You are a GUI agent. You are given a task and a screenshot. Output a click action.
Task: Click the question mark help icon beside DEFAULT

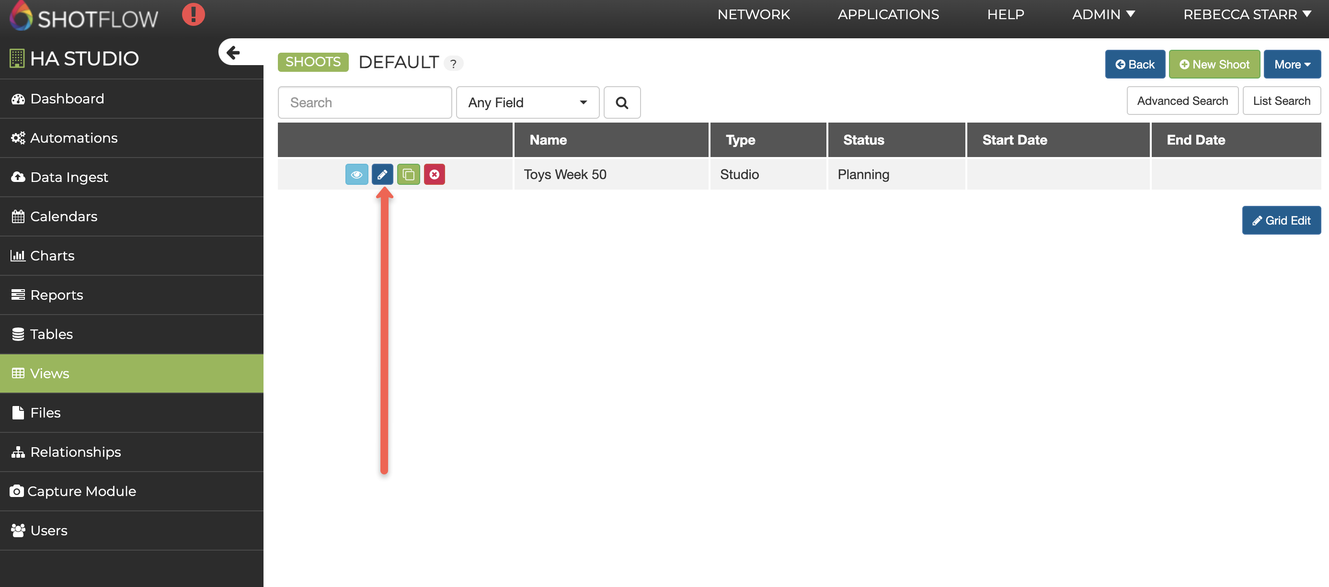pos(453,64)
